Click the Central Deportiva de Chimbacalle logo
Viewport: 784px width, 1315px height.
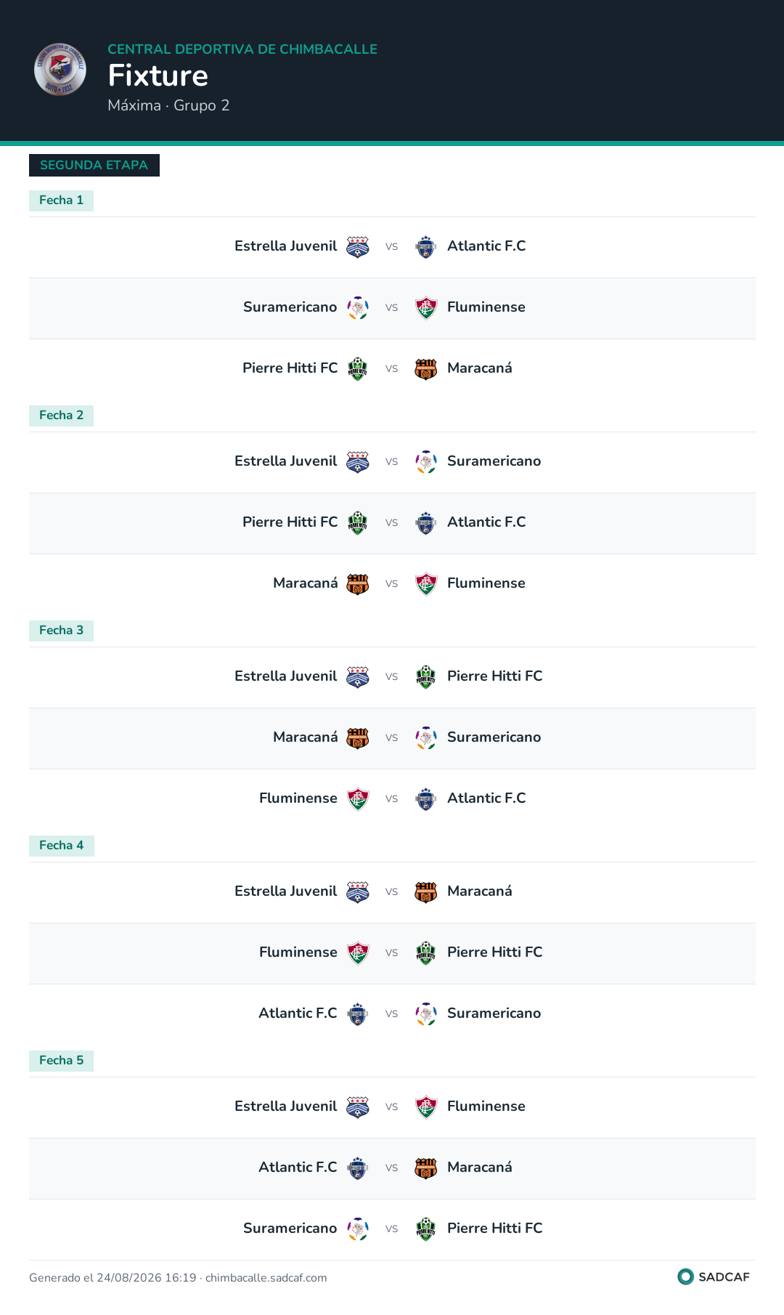[60, 70]
